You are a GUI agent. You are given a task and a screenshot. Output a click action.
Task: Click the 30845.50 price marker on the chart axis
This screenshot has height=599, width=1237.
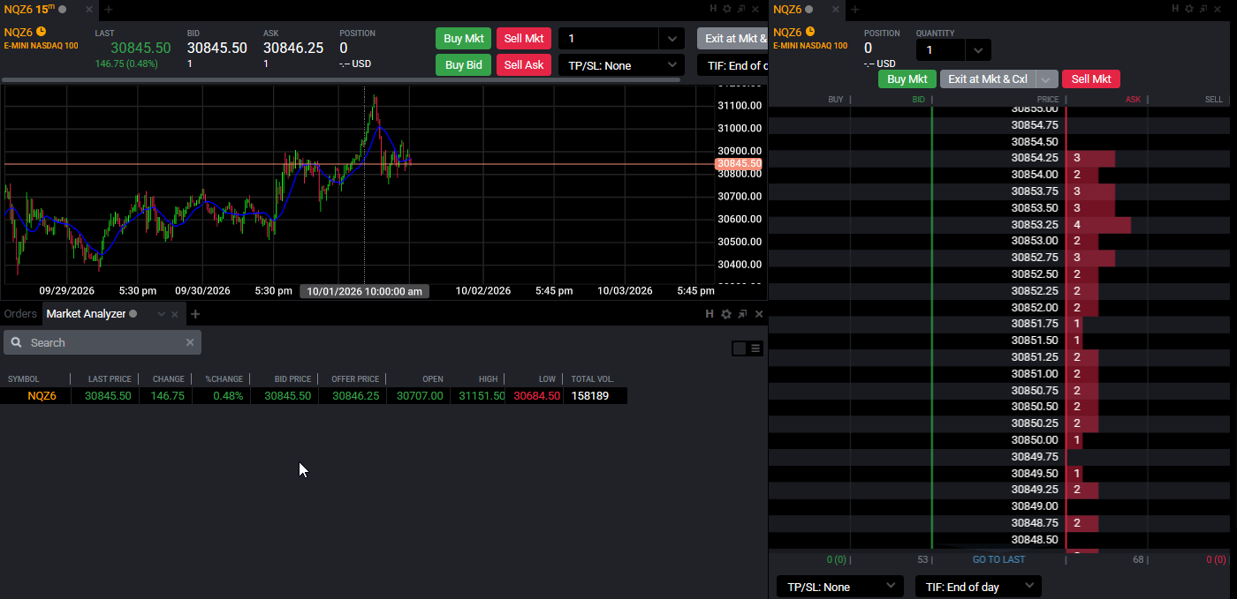pos(740,164)
